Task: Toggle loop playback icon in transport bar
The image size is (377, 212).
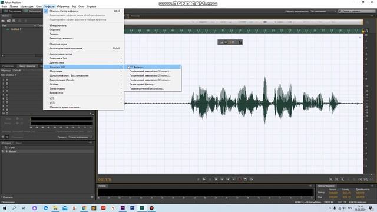Action: click(245, 179)
